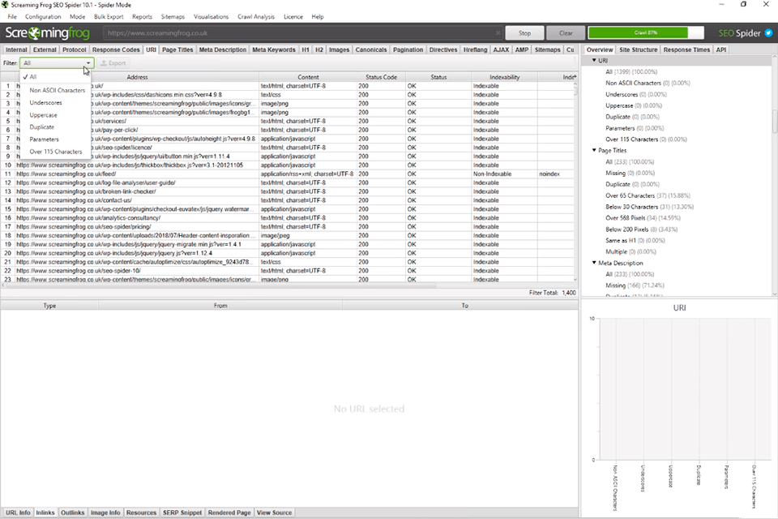The image size is (778, 519).
Task: Choose Underscores in the filter list
Action: 45,102
